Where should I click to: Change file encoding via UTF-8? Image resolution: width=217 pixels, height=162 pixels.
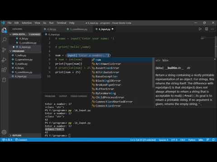pyautogui.click(x=174, y=140)
